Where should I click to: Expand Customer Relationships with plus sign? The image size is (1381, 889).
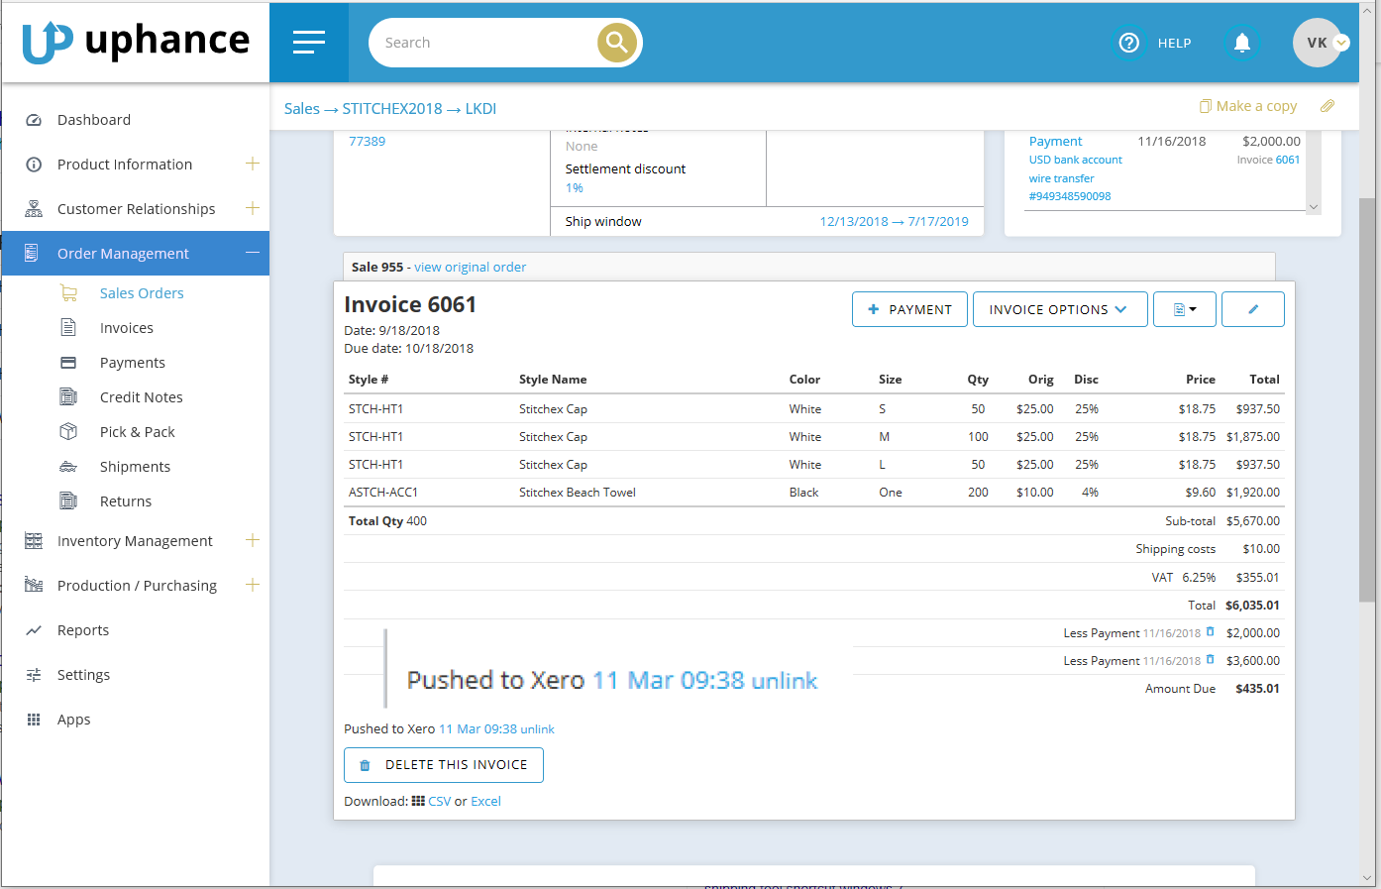[253, 208]
